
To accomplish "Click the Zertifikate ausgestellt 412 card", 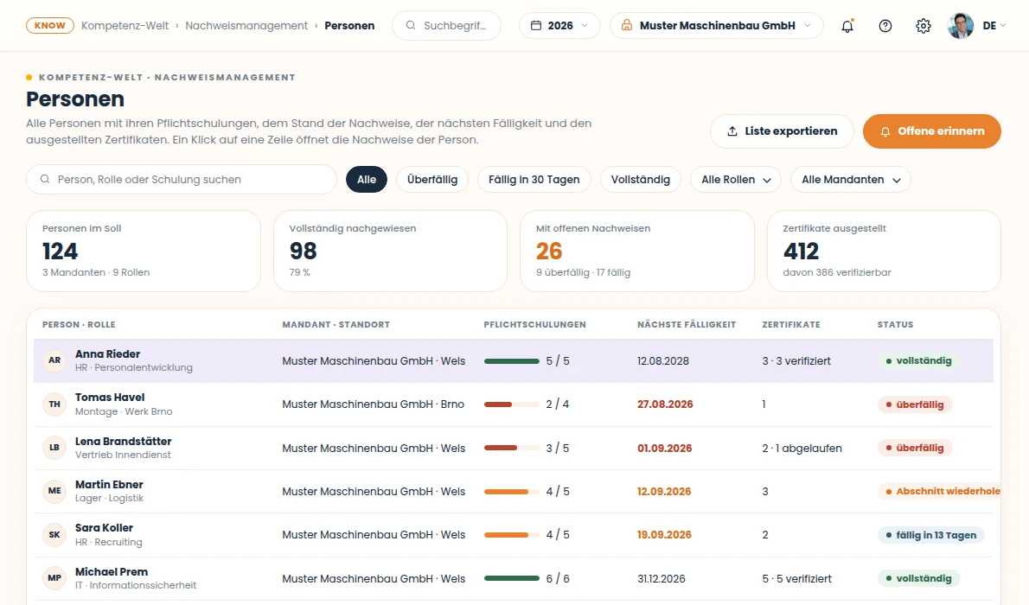I will click(884, 251).
